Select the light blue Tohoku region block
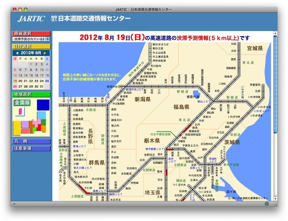The width and height of the screenshot is (288, 221). point(42,115)
